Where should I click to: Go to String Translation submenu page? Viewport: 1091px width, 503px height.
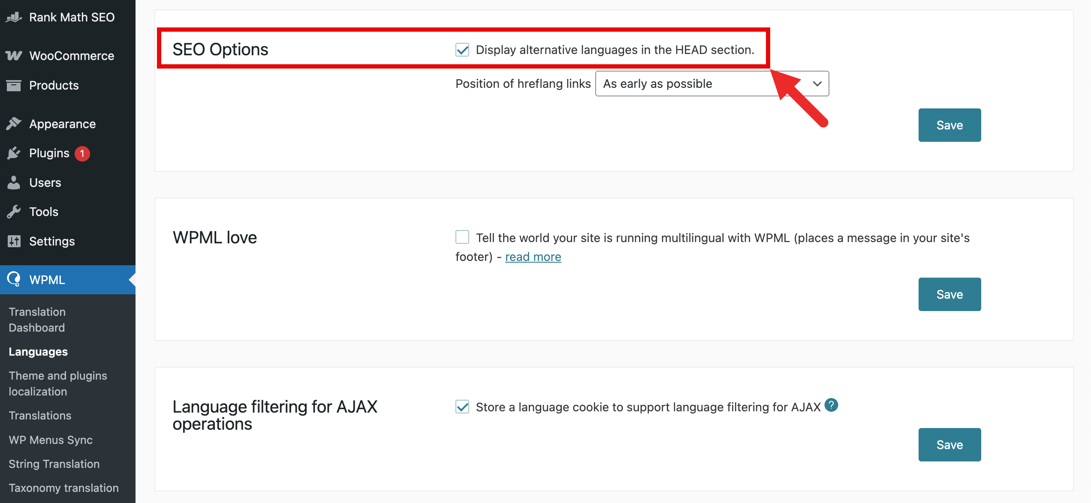pyautogui.click(x=54, y=464)
